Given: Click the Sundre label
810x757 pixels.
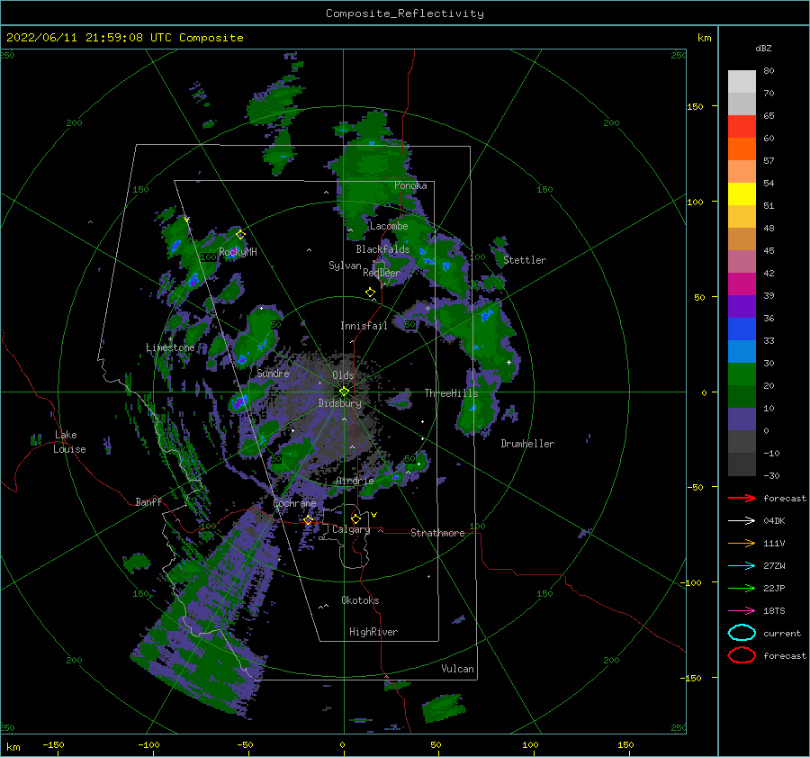Looking at the screenshot, I should [273, 373].
